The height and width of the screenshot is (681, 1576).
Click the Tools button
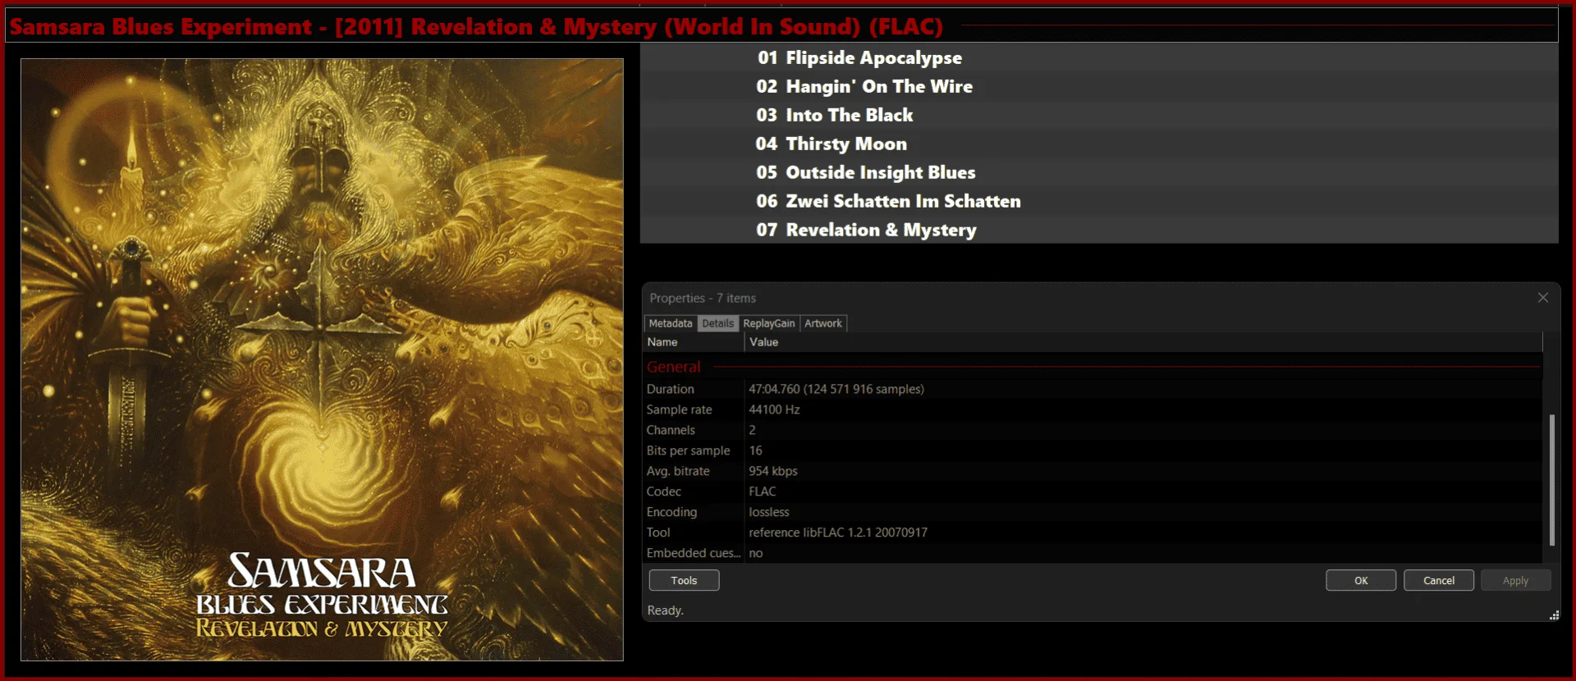(x=684, y=580)
